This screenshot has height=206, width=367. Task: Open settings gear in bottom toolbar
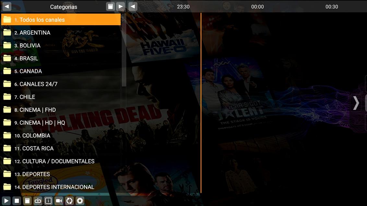[80, 201]
